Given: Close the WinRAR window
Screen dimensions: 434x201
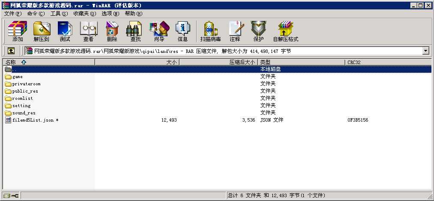Looking at the screenshot, I should [x=428, y=6].
